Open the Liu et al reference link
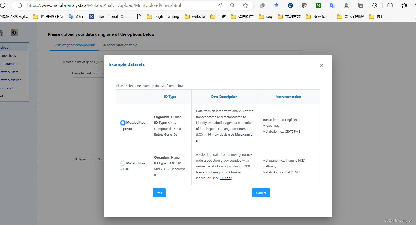The image size is (416, 225). (x=226, y=178)
